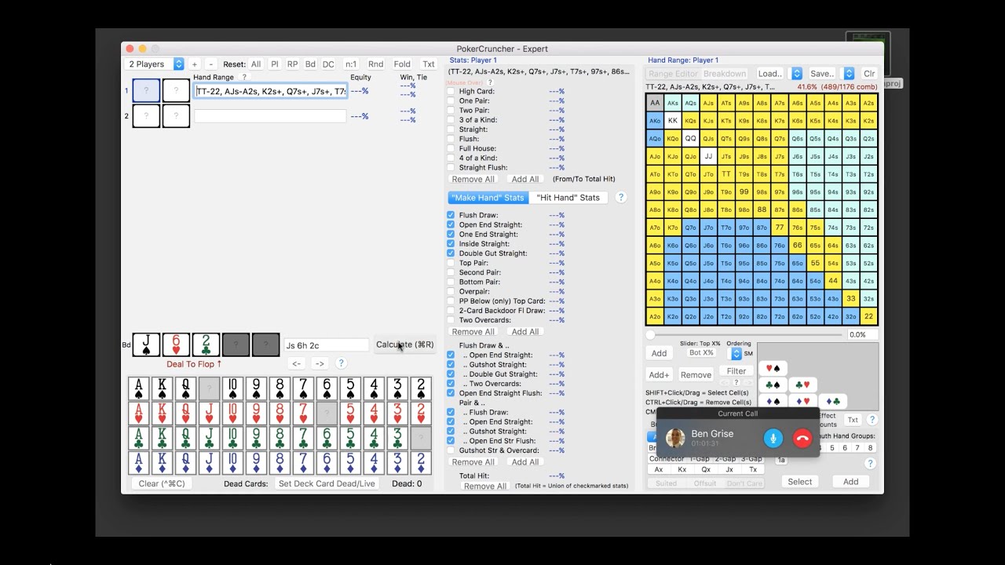The image size is (1005, 565).
Task: Enable the Straight Flush checkbox
Action: (x=451, y=168)
